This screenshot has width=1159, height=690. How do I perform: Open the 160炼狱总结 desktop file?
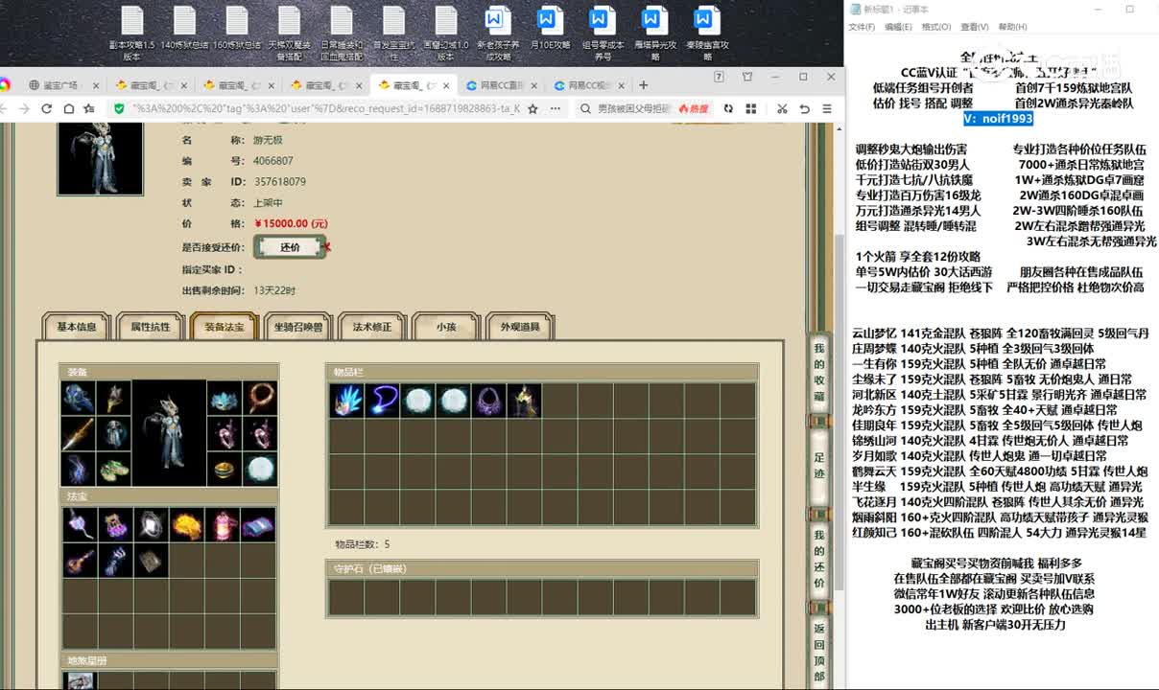pyautogui.click(x=237, y=29)
